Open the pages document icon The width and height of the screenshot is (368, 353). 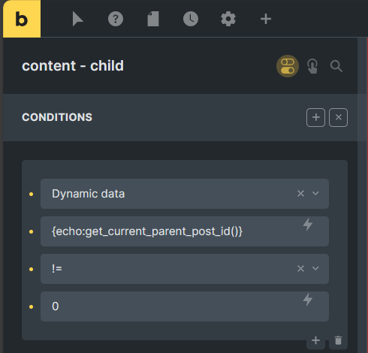click(x=153, y=19)
